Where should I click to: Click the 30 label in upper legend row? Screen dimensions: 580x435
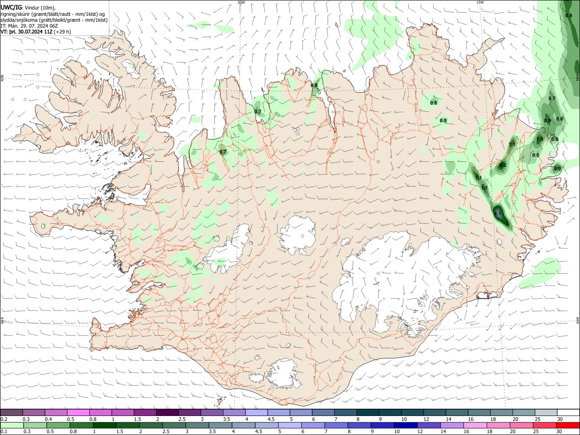coord(560,419)
